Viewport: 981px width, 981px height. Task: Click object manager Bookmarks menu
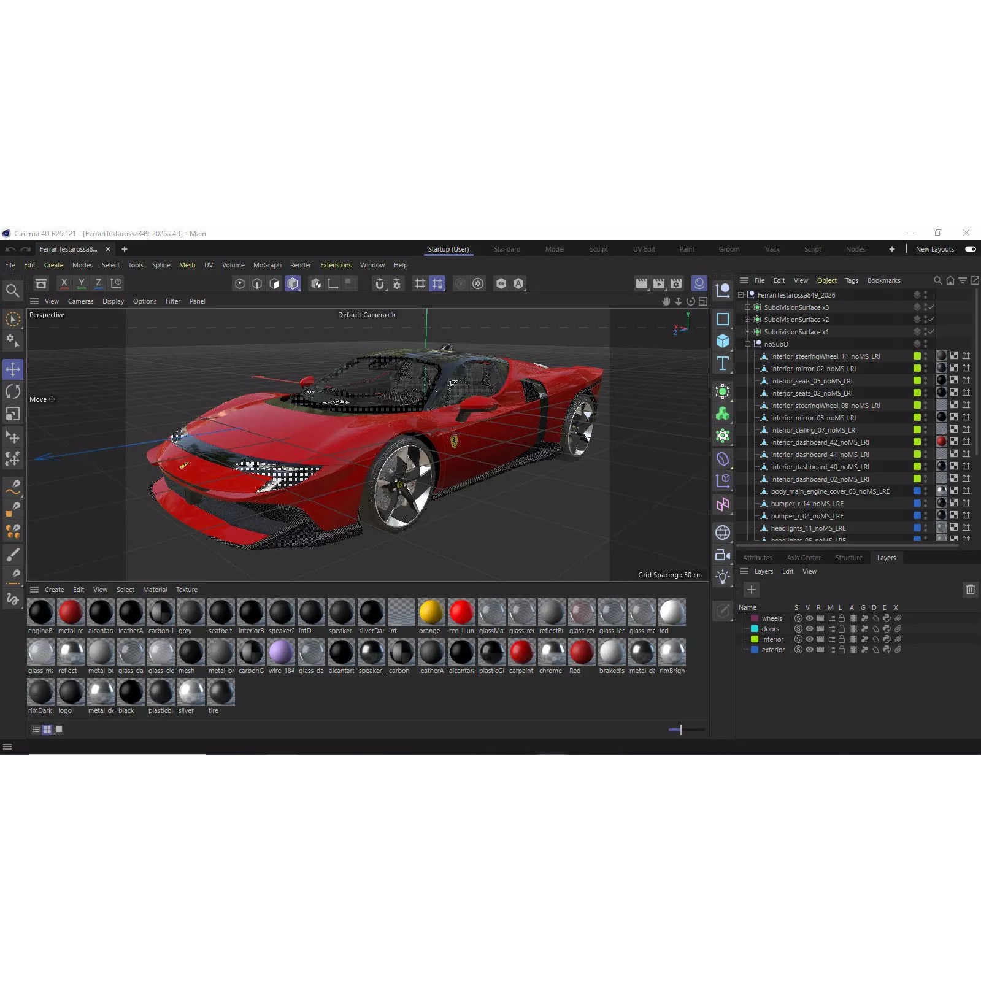(884, 280)
